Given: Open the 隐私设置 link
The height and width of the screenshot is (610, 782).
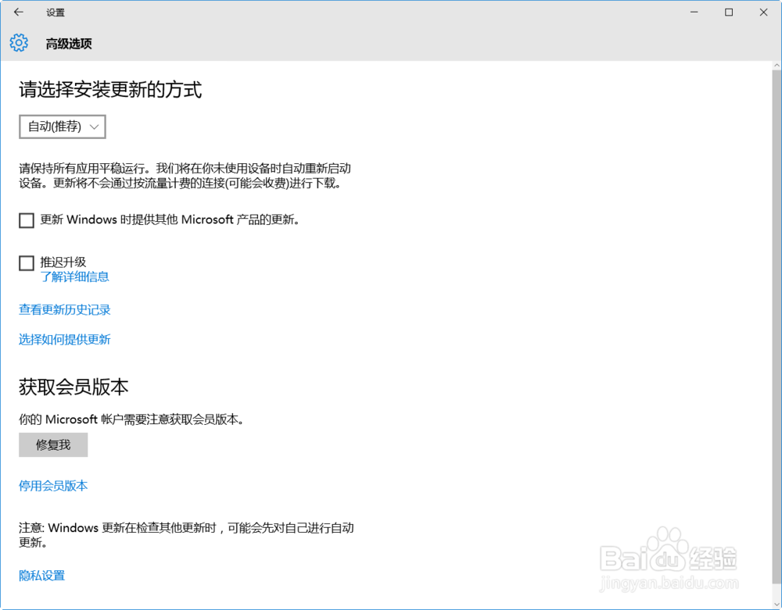Looking at the screenshot, I should 42,576.
